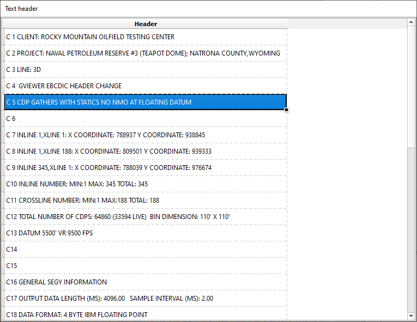Select C12 TOTAL NUMBER OF CDPS row
417x322 pixels.
pyautogui.click(x=146, y=217)
